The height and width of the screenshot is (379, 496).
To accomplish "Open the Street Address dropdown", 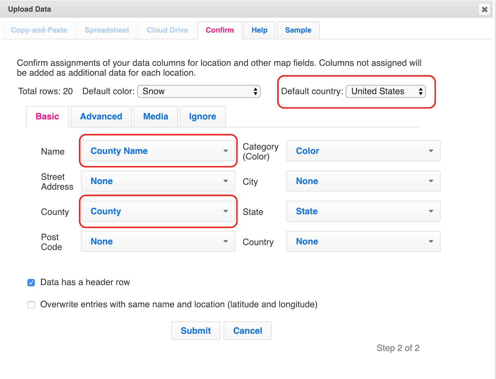I will coord(158,181).
